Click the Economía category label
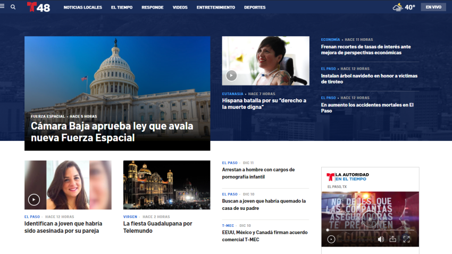Image resolution: width=452 pixels, height=254 pixels. coord(330,40)
